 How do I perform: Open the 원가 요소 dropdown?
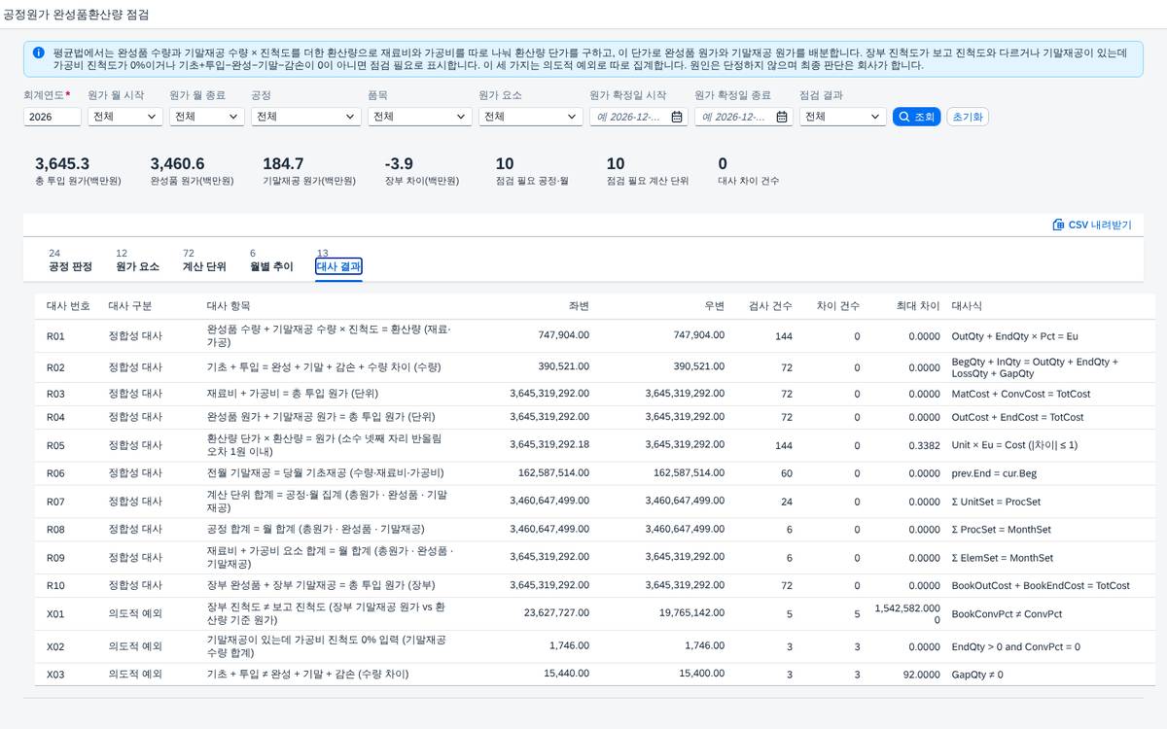pyautogui.click(x=530, y=117)
